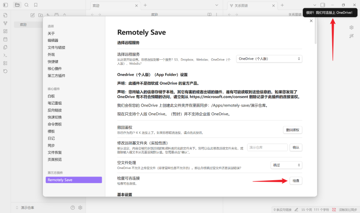Select 外观 settings section
Screen dimensions: 360x213
click(51, 55)
